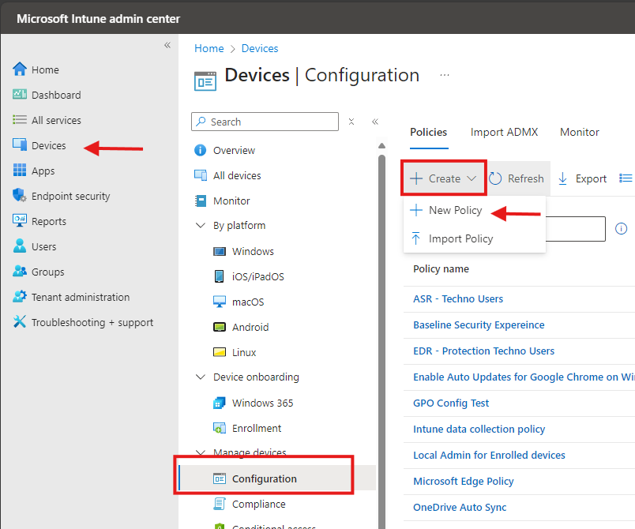Open the GPO Config Test policy
The height and width of the screenshot is (529, 635).
coord(451,403)
